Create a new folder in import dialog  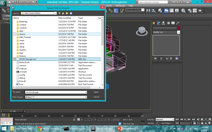(67, 13)
